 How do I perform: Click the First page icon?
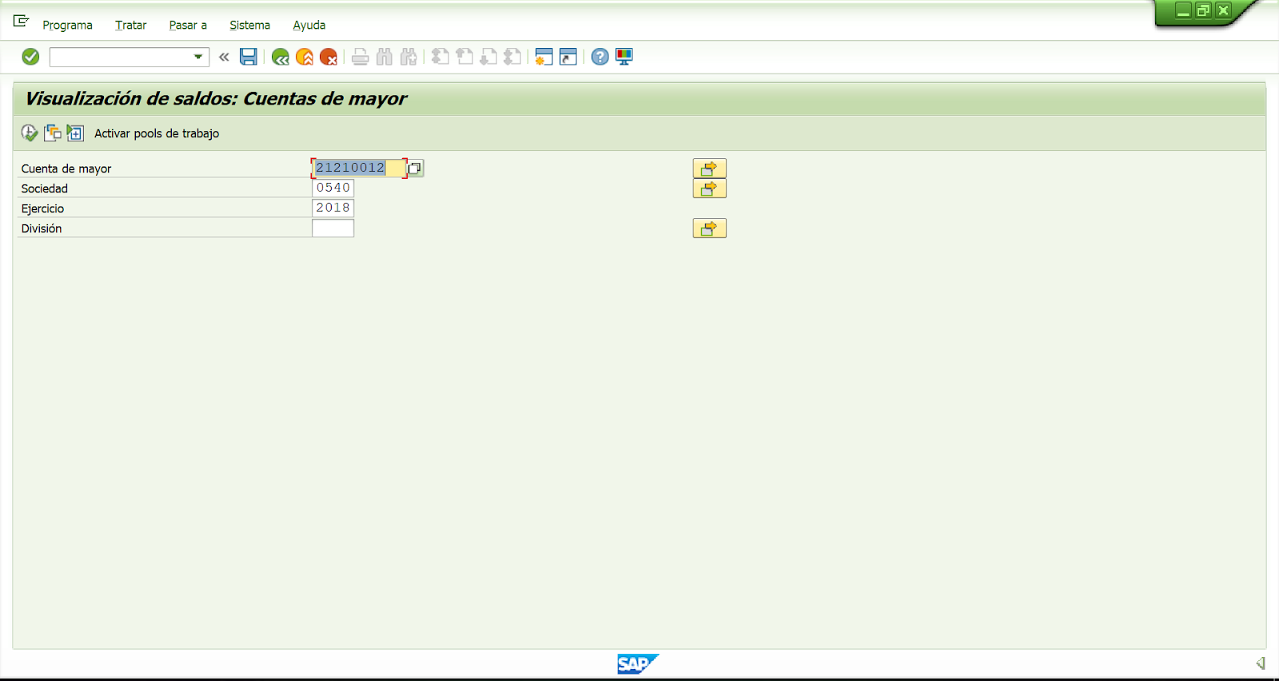click(x=440, y=57)
